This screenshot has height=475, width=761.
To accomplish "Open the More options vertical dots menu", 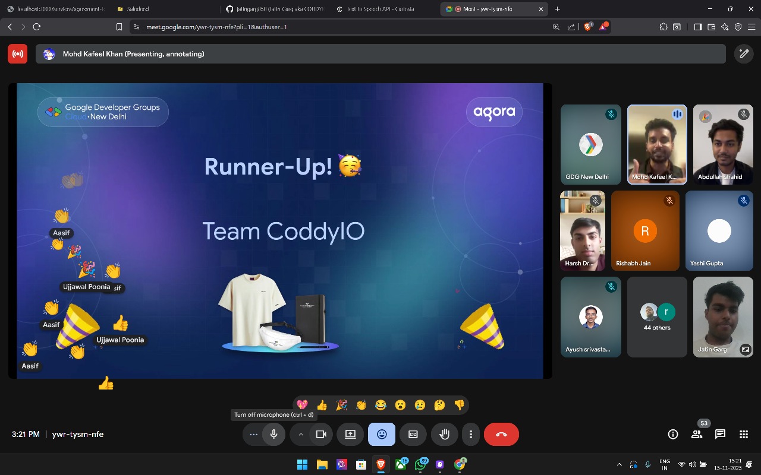I will (x=471, y=434).
